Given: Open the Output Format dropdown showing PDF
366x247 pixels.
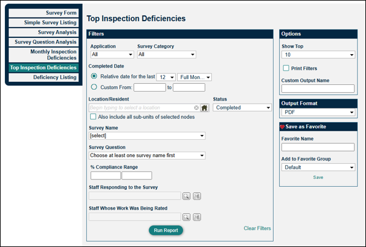Looking at the screenshot, I should pos(318,112).
